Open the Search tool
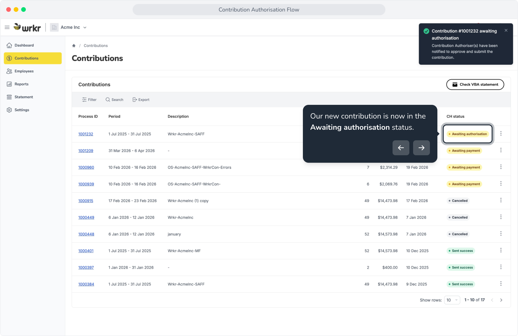Screen dimensions: 518x336 click(x=114, y=100)
